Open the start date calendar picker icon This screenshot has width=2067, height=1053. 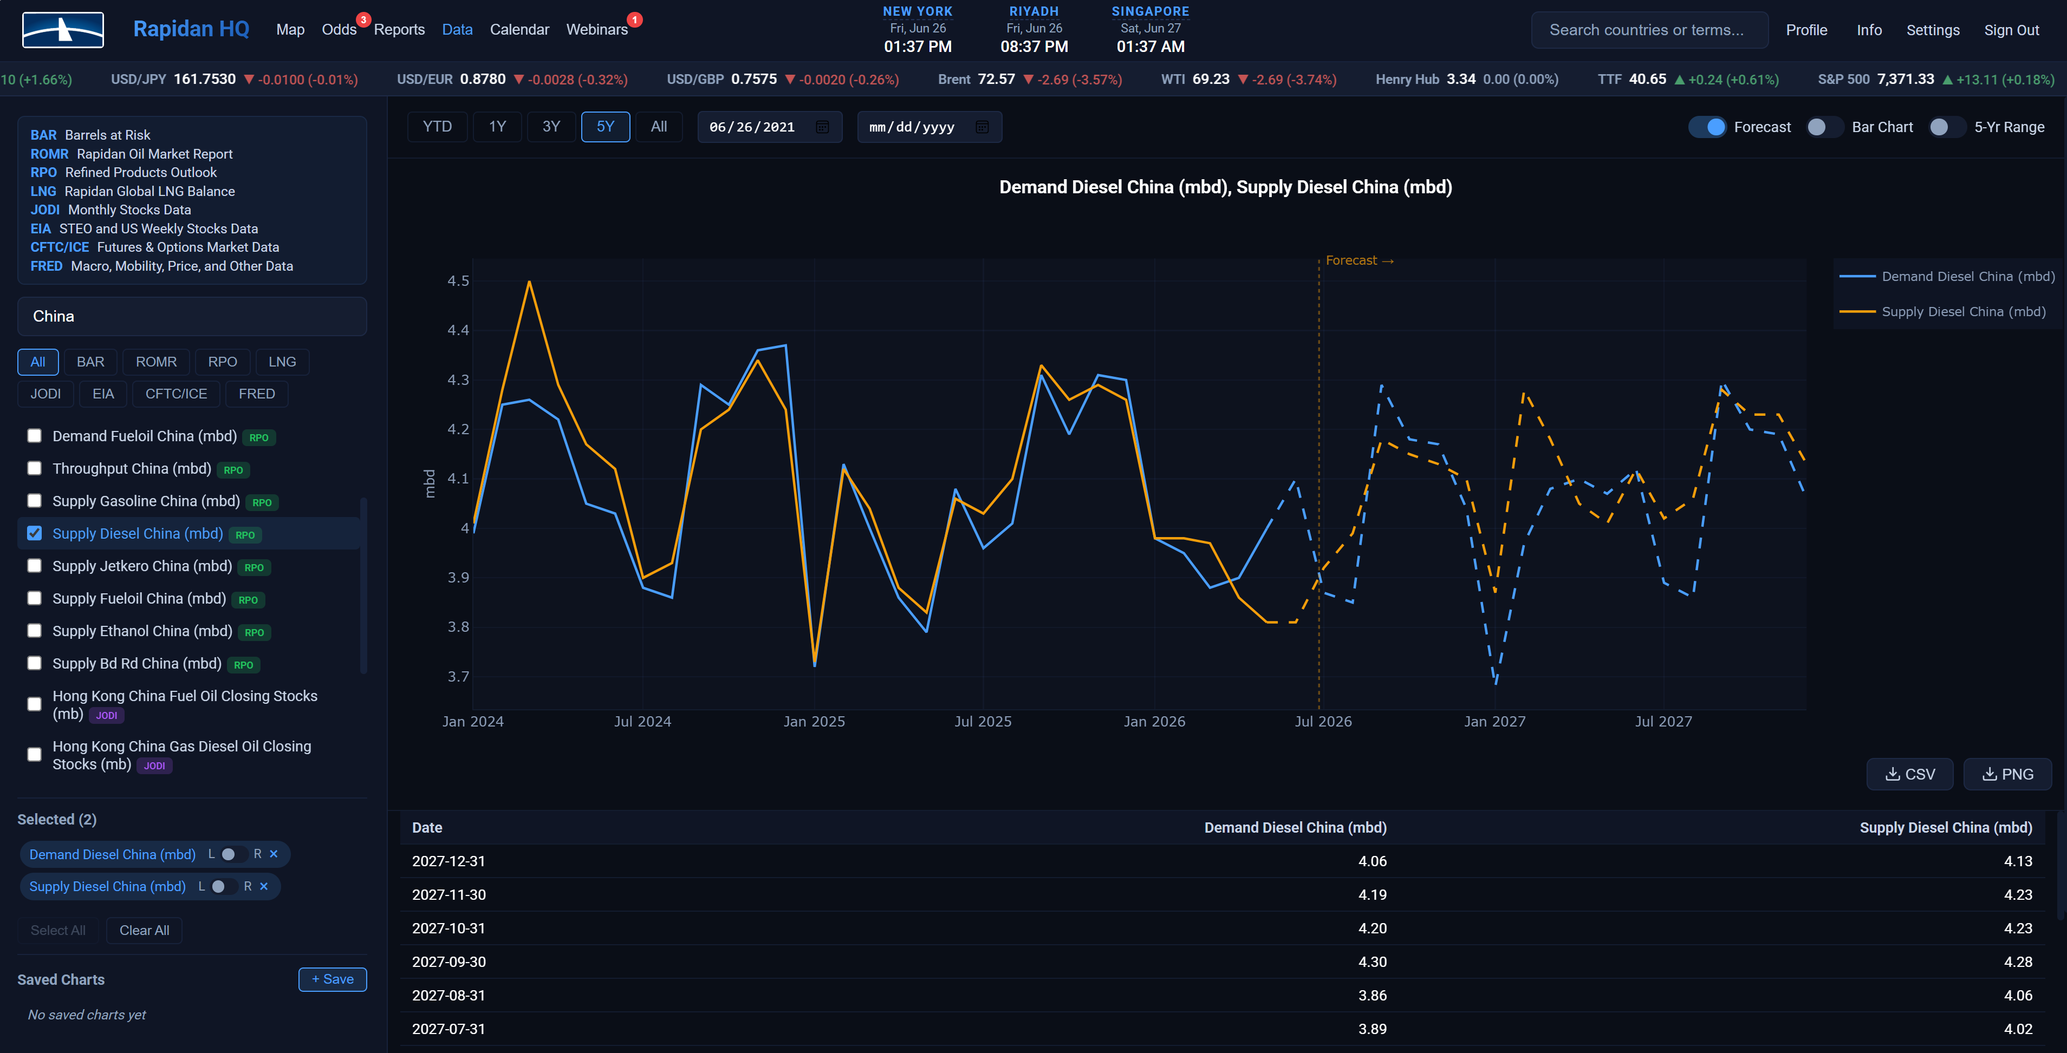tap(822, 127)
